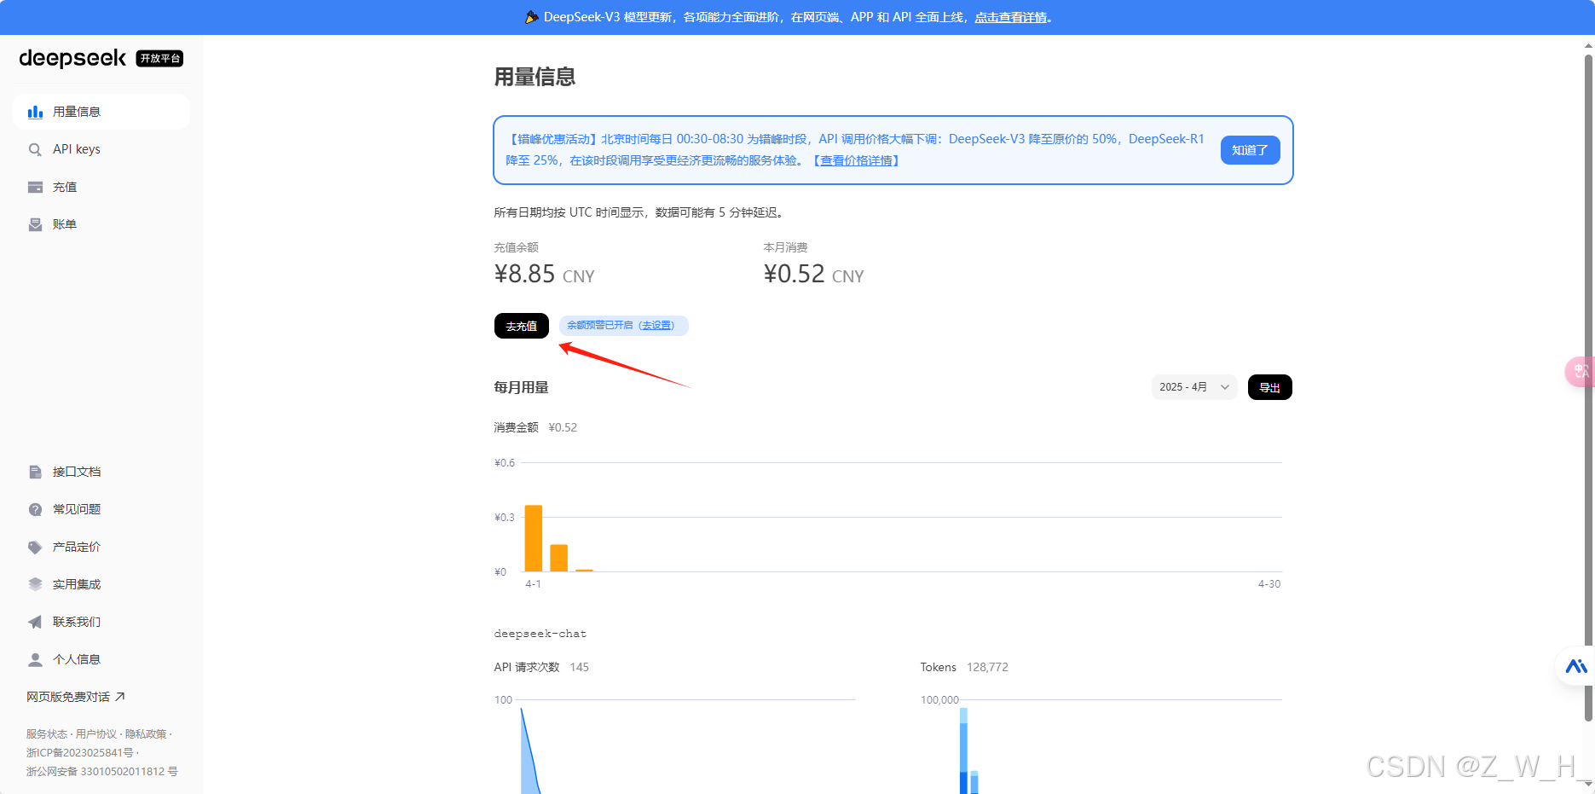Open 实用集成 in the sidebar

(x=101, y=584)
